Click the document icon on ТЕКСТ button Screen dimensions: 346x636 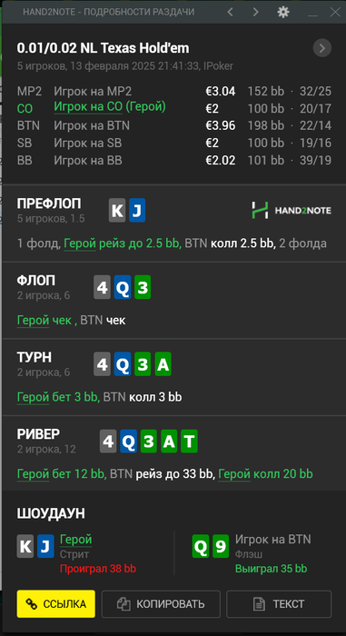pos(259,604)
